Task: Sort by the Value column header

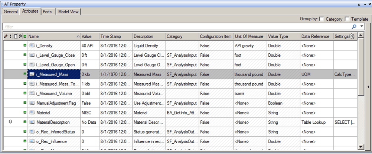Action: click(90, 36)
